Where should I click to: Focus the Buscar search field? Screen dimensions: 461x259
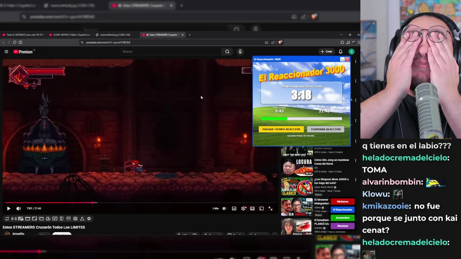tap(171, 51)
